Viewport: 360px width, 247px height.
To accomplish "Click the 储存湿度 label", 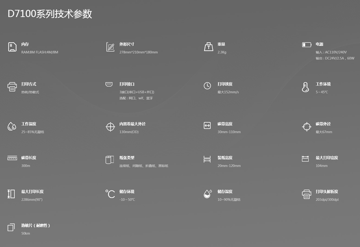I will click(225, 191).
